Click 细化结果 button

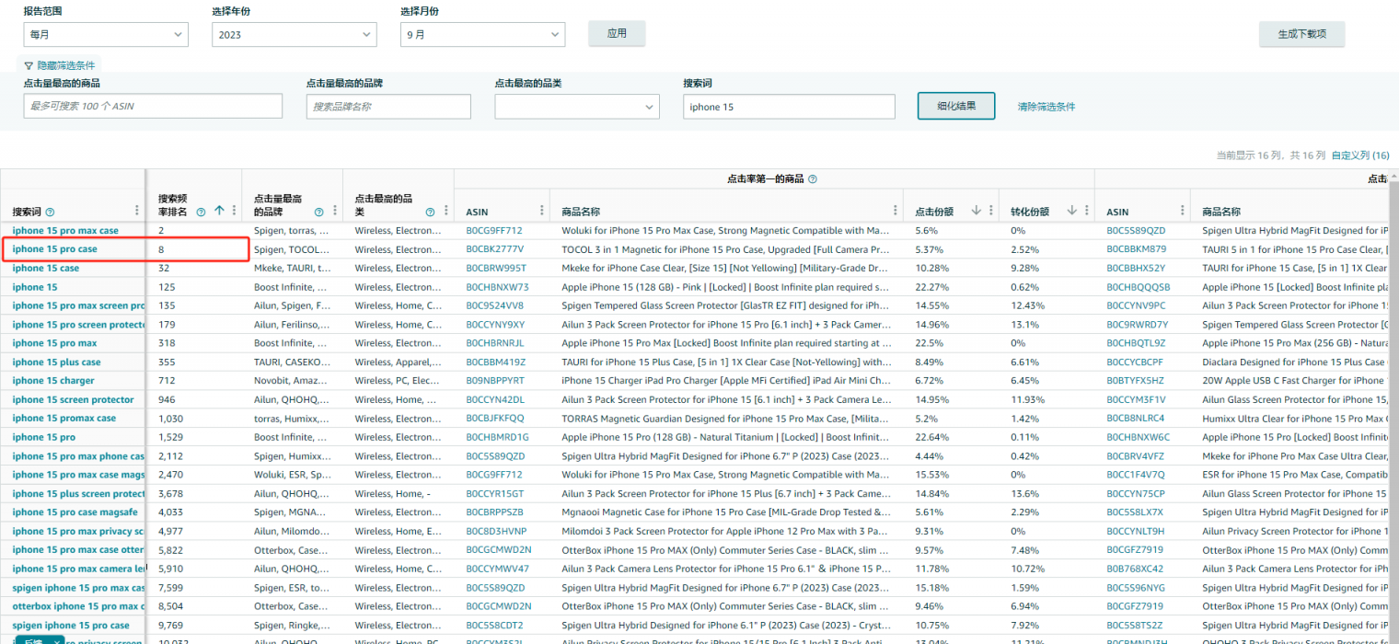(956, 106)
